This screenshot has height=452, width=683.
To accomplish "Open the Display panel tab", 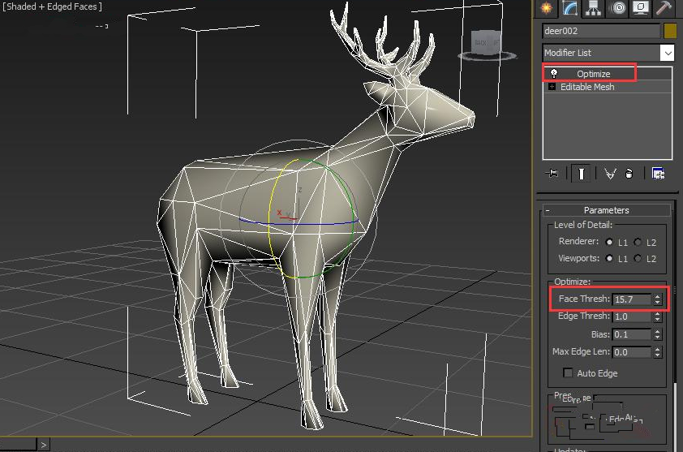I will point(640,8).
